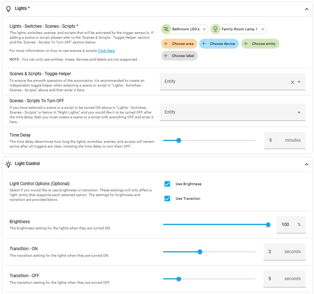Click the Time Delay slider handle
Image resolution: width=314 pixels, height=294 pixels.
tap(179, 140)
